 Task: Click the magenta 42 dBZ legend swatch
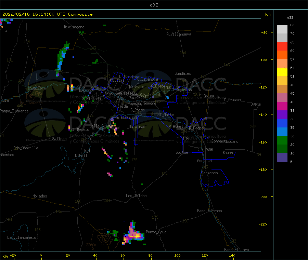(282, 106)
